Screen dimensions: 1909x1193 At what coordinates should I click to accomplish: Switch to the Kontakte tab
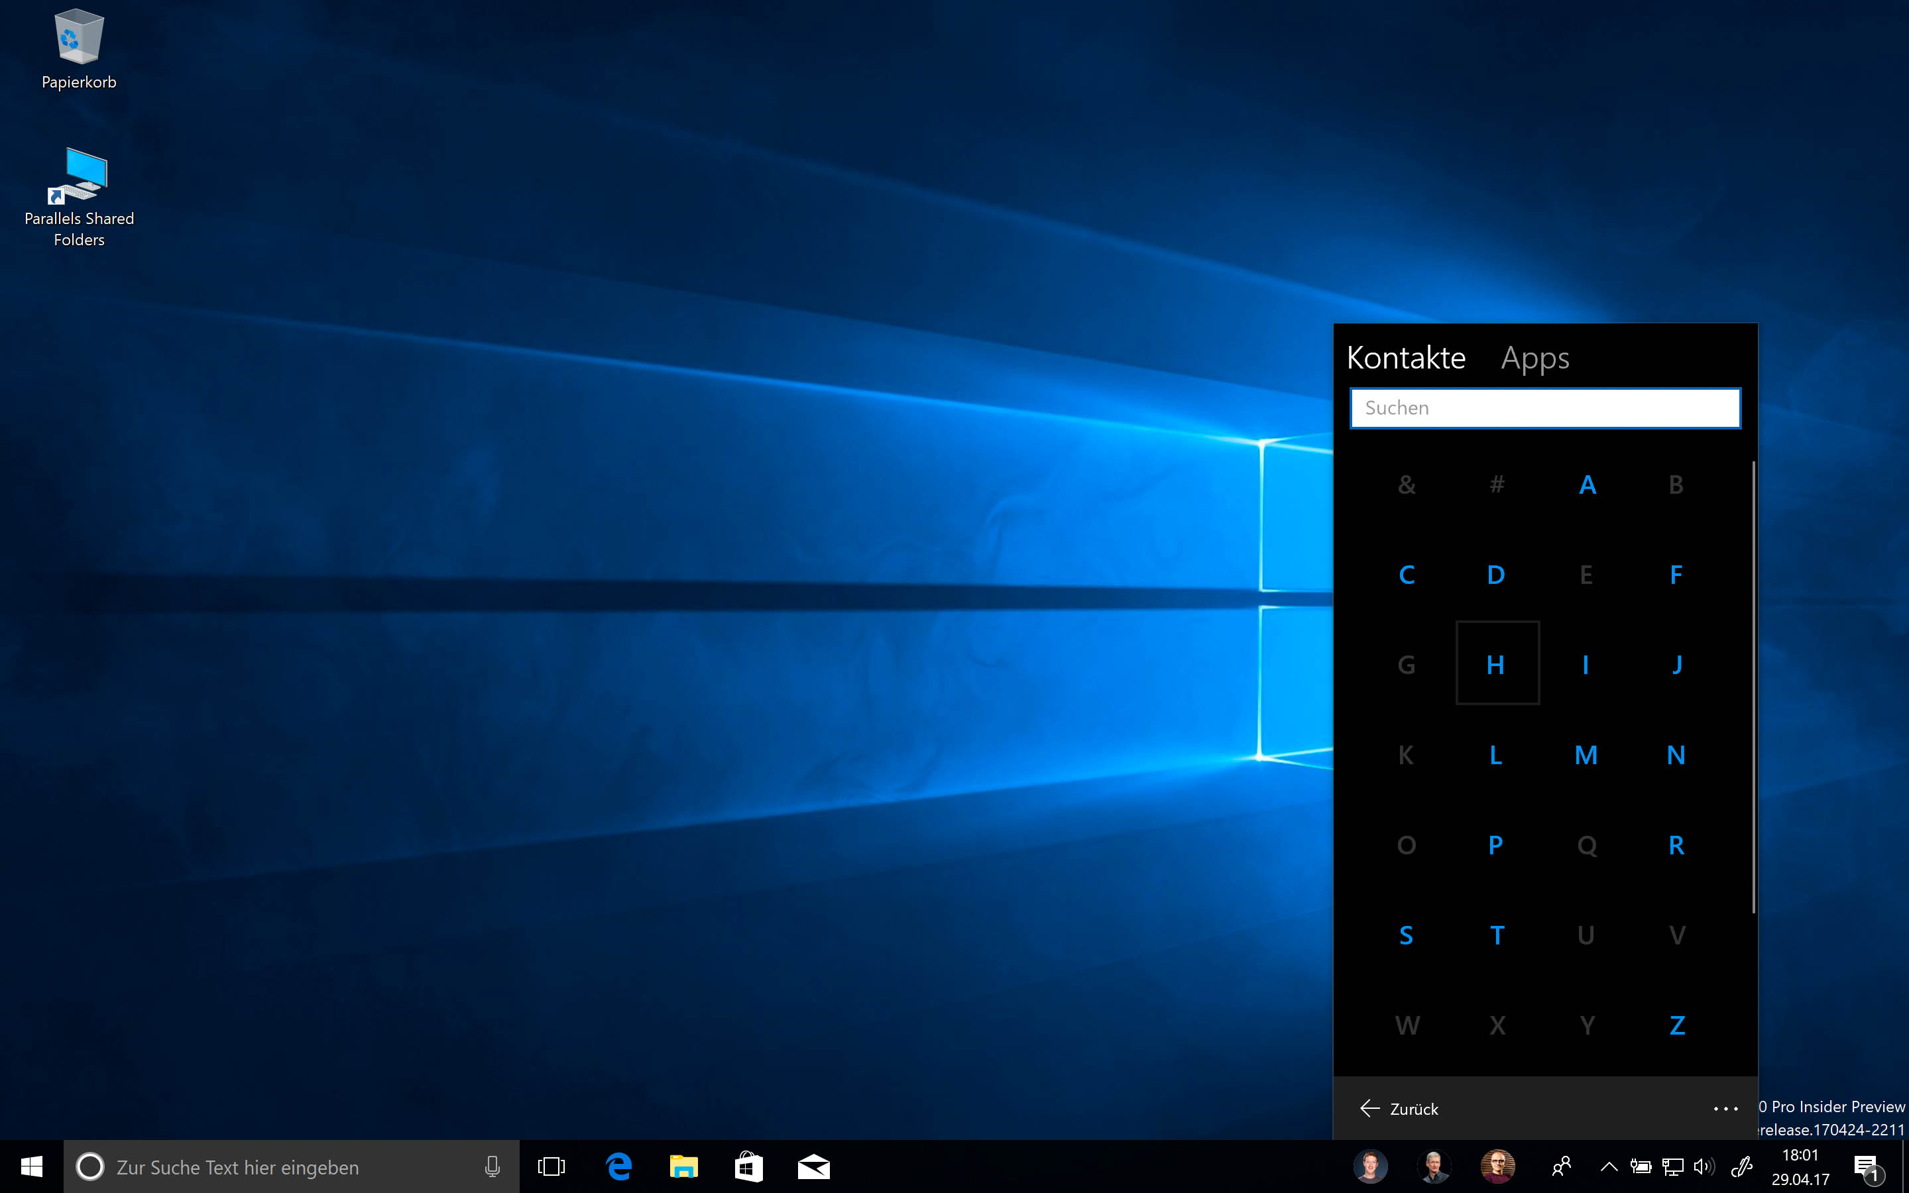tap(1406, 358)
